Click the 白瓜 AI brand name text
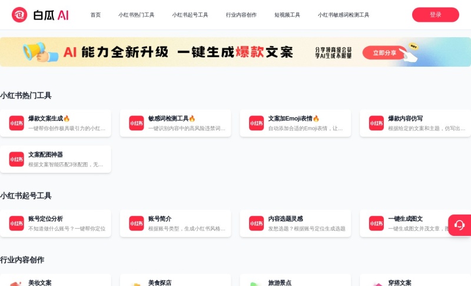Viewport: 471px width, 286px height. pyautogui.click(x=51, y=15)
